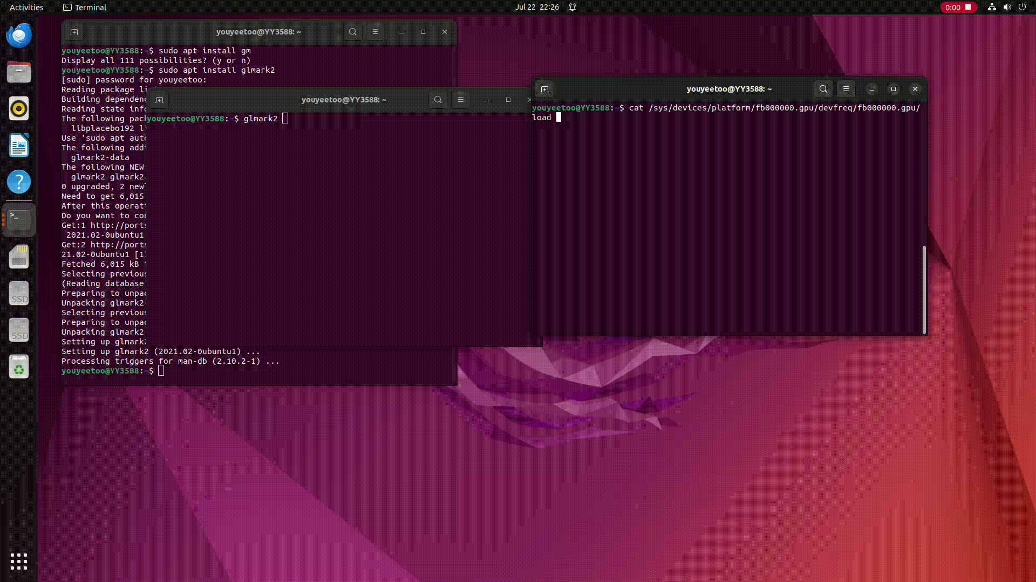Open hamburger menu in back terminal window
This screenshot has height=582, width=1036.
[375, 32]
